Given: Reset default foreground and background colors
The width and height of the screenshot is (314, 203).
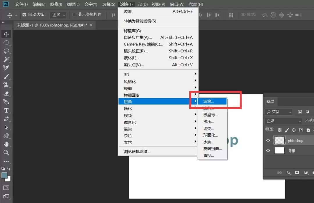Looking at the screenshot, I should (x=3, y=169).
